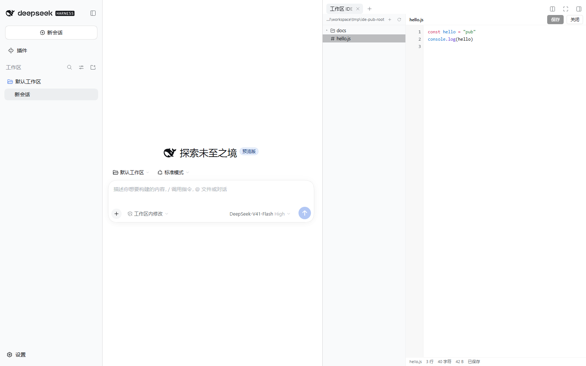
Task: Click the hello.js editor title
Action: (416, 20)
